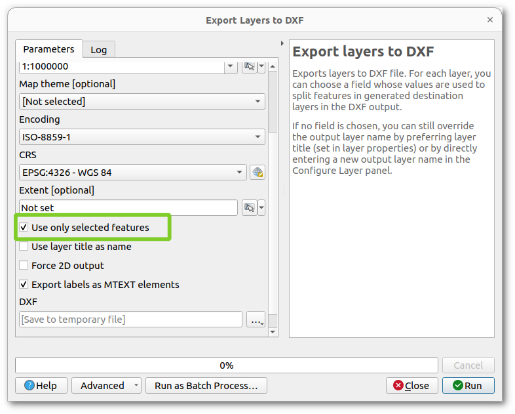Select the Parameters tab

point(48,49)
